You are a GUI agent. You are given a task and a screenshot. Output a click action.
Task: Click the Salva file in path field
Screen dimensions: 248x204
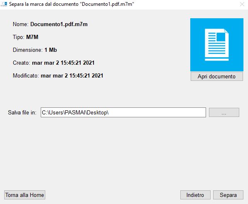coord(123,112)
